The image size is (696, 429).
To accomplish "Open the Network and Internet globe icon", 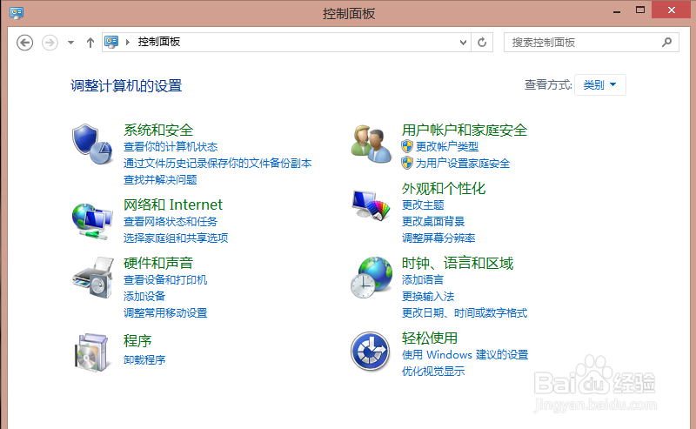I will pyautogui.click(x=92, y=221).
